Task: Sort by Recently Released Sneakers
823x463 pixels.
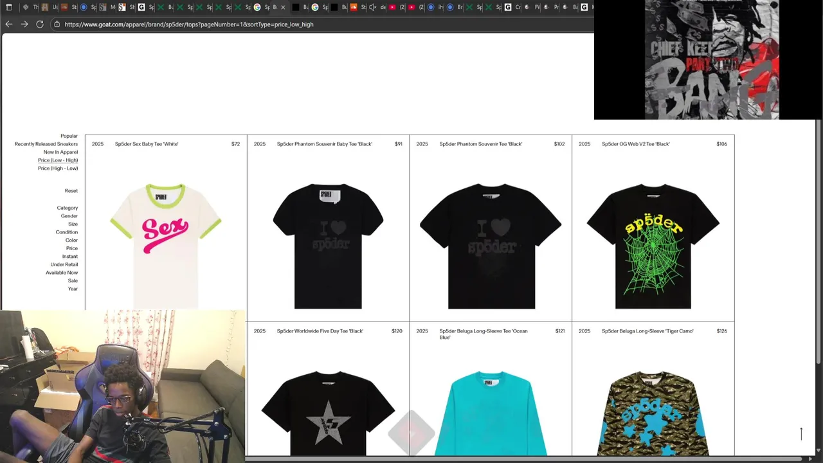Action: coord(46,144)
